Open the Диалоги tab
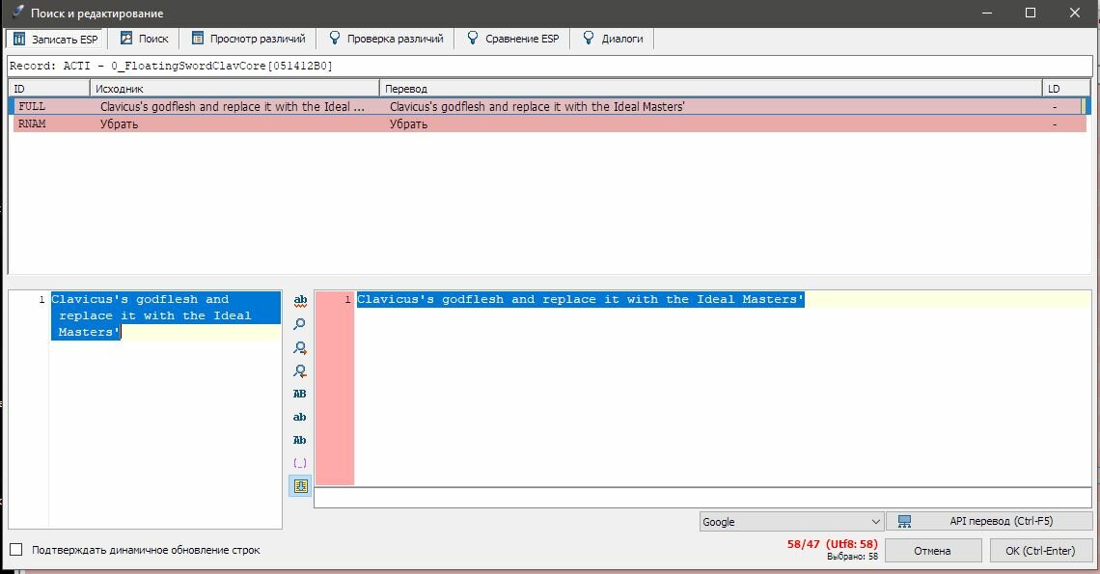 click(x=613, y=39)
